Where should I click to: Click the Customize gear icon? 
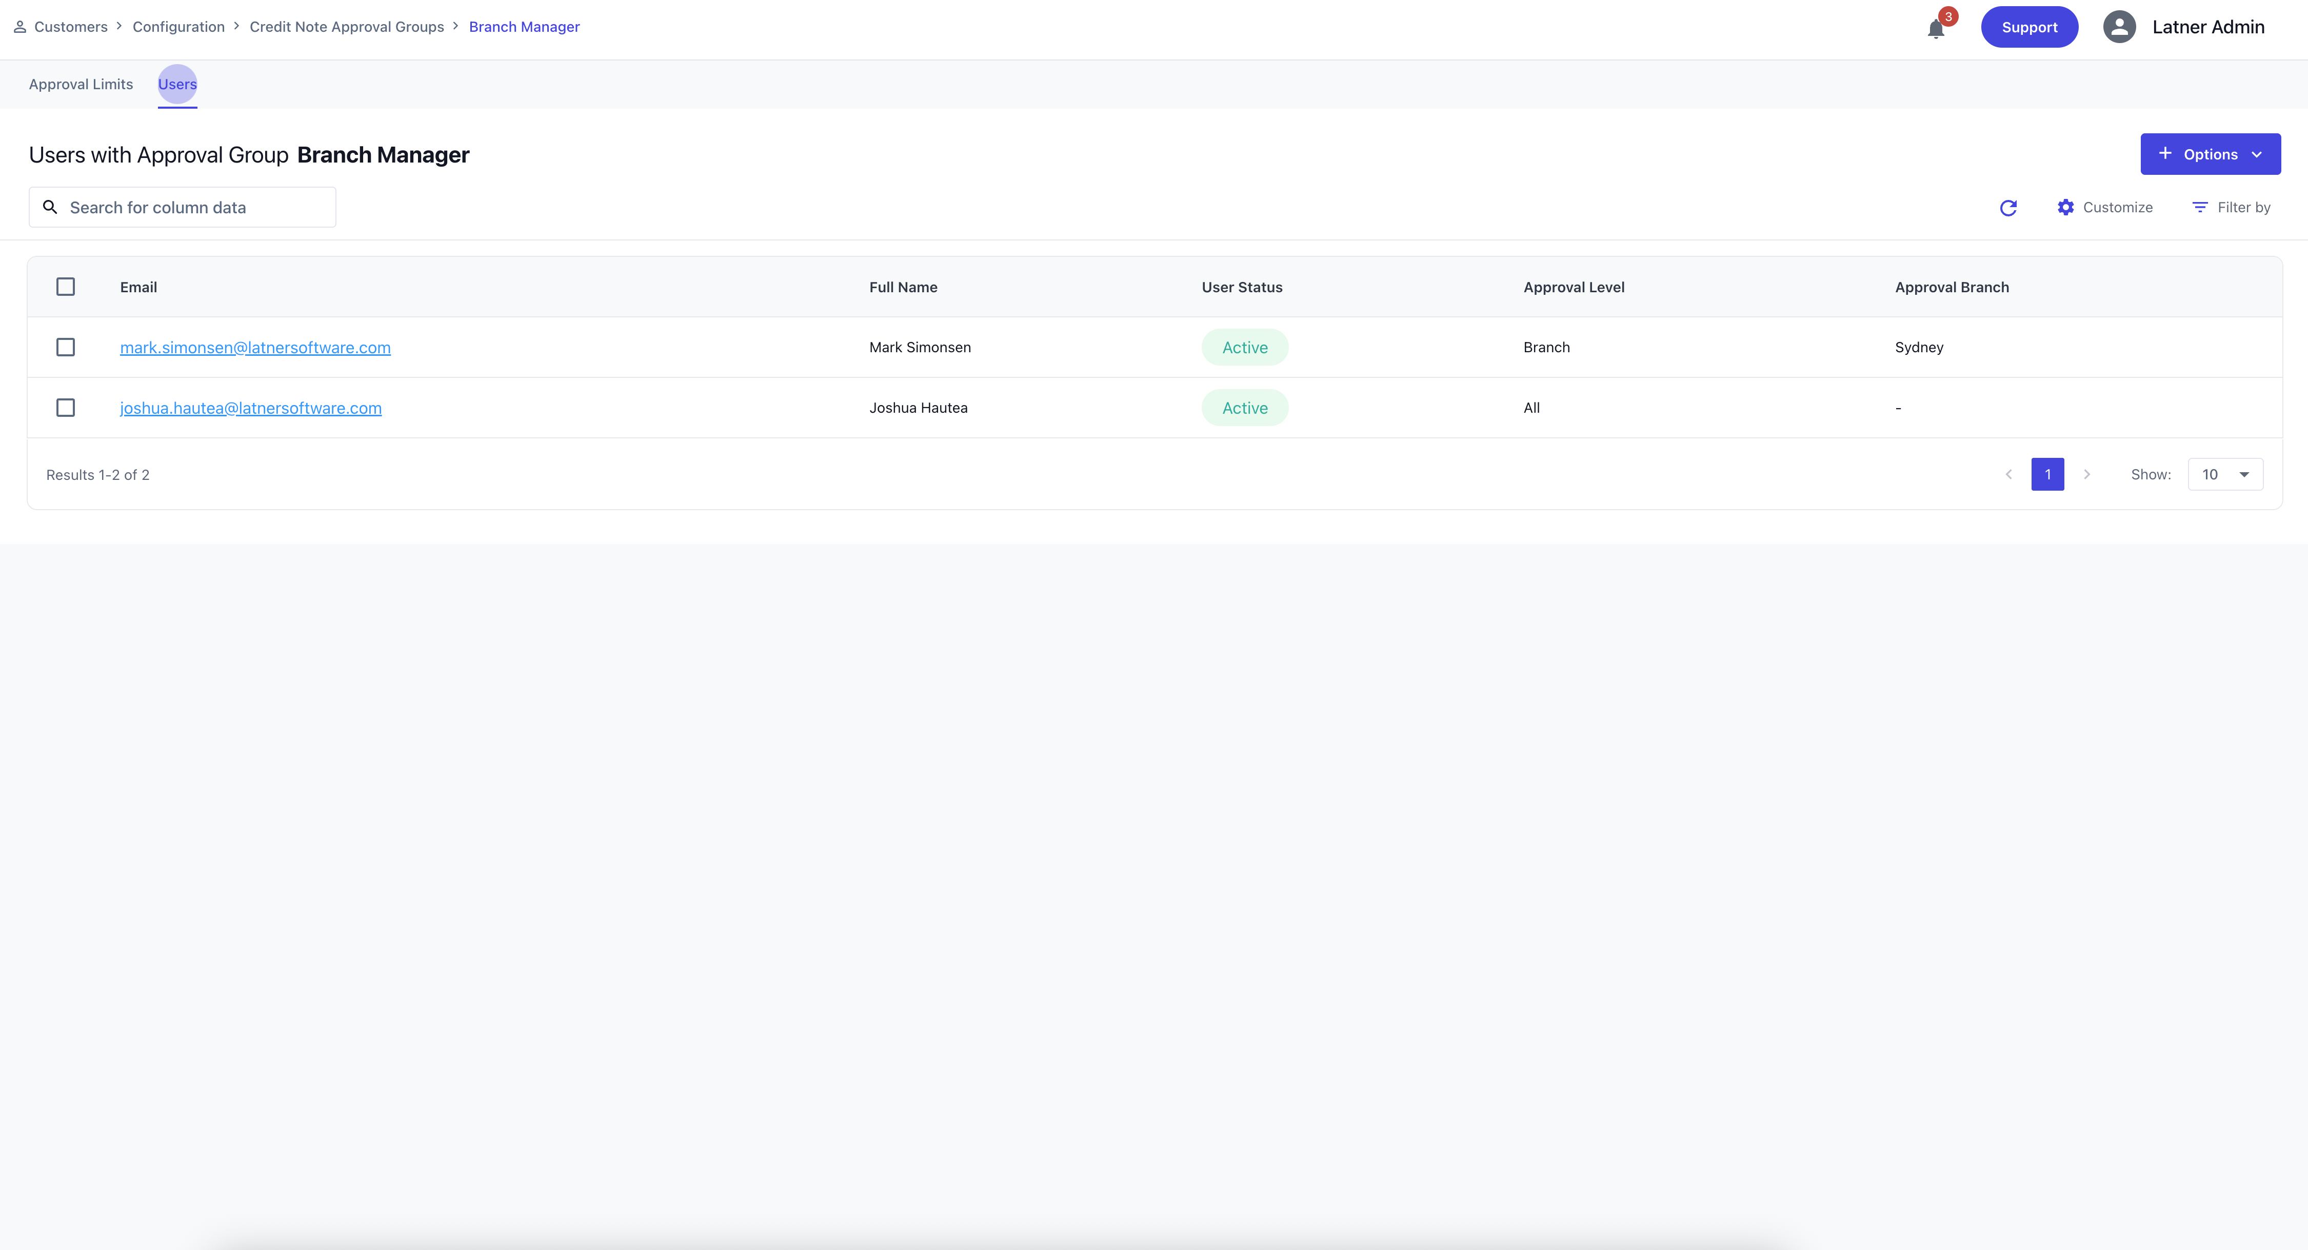tap(2065, 208)
